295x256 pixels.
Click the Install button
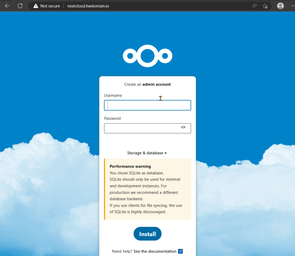147,234
